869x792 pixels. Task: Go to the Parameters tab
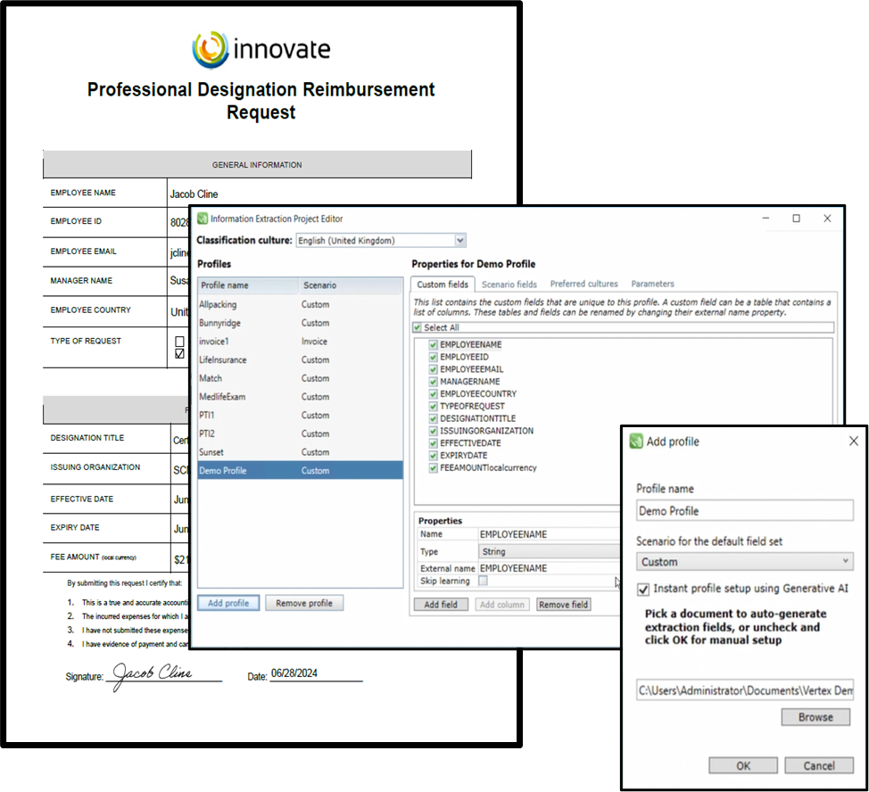652,285
